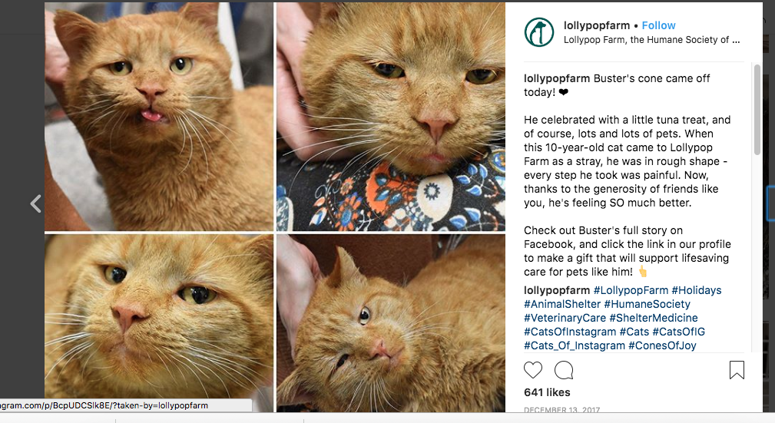The width and height of the screenshot is (775, 423).
Task: Open the #ShelterMedicine hashtag
Action: tap(654, 318)
